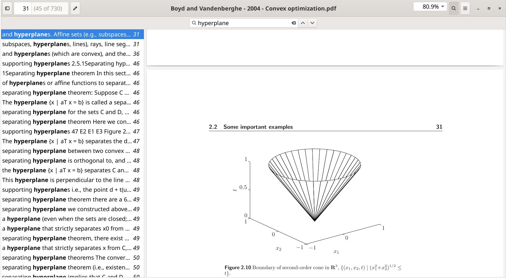Click the '2.2 Some important examples' page header
Viewport: 506px width, 278px height.
pos(251,127)
